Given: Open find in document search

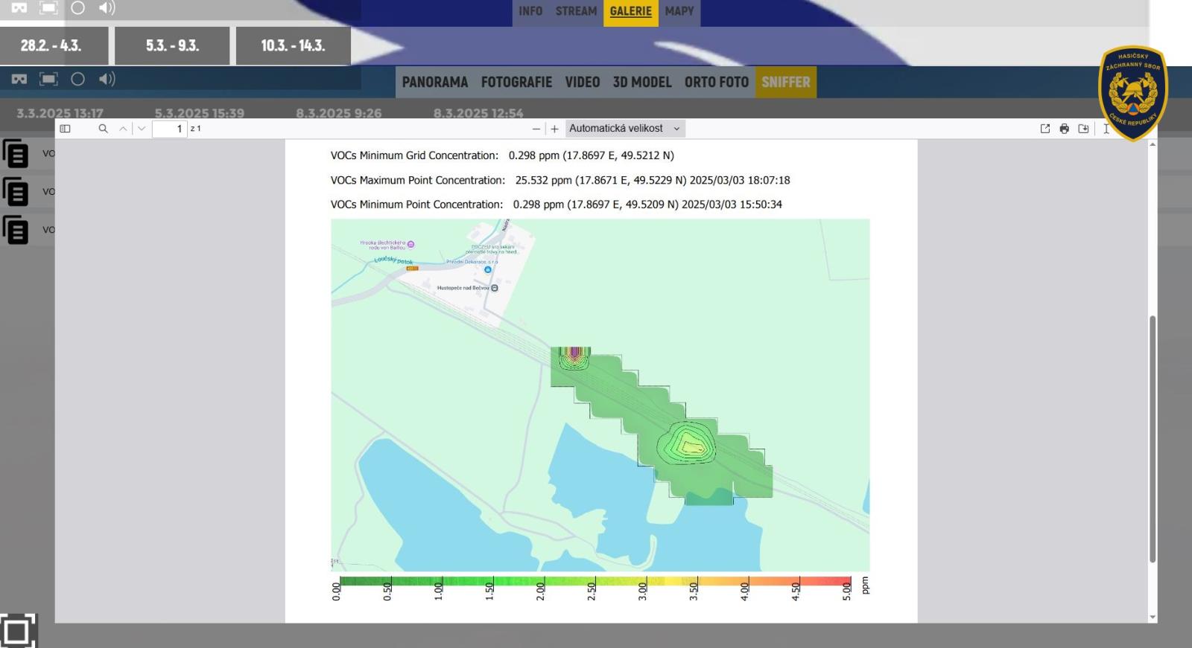Looking at the screenshot, I should pos(103,129).
